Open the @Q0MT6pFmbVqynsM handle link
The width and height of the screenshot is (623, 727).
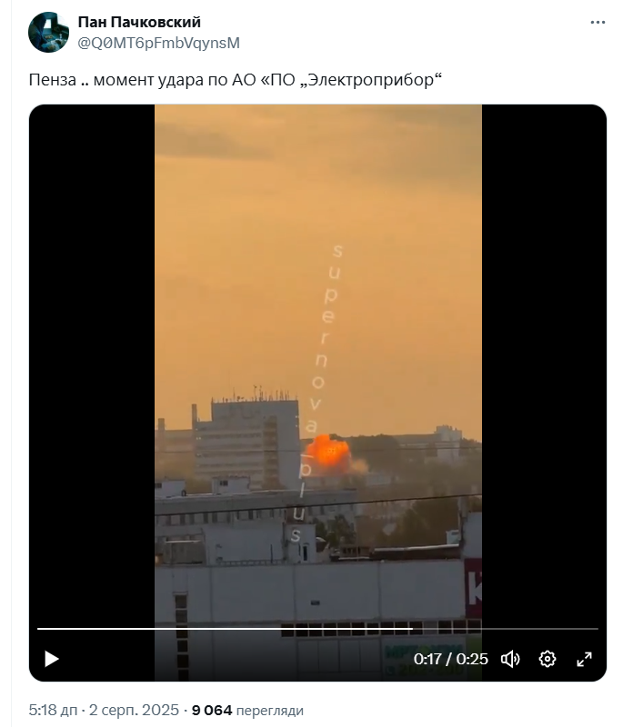pyautogui.click(x=158, y=43)
